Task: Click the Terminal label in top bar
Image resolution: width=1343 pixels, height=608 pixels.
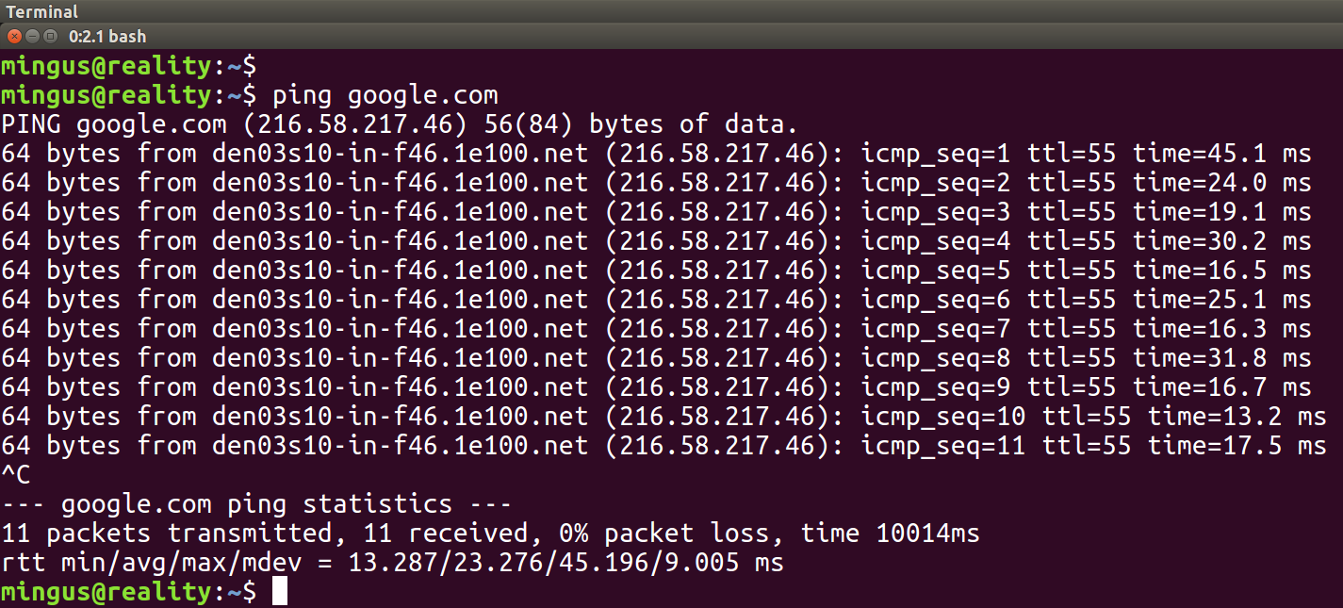Action: coord(42,12)
